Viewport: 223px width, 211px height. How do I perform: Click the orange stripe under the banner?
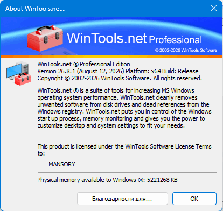point(111,57)
